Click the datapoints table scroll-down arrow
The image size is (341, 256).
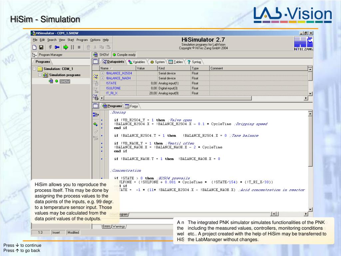tap(310, 94)
